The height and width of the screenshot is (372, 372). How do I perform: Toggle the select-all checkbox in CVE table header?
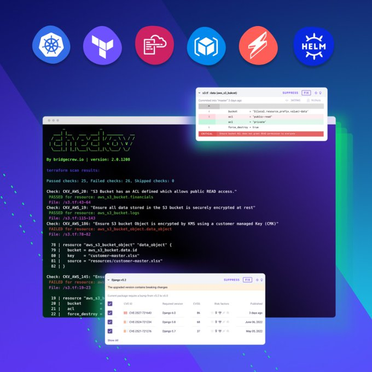pos(110,304)
